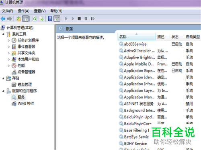Click the green Refresh toolbar icon
This screenshot has width=201, height=150.
(35, 19)
